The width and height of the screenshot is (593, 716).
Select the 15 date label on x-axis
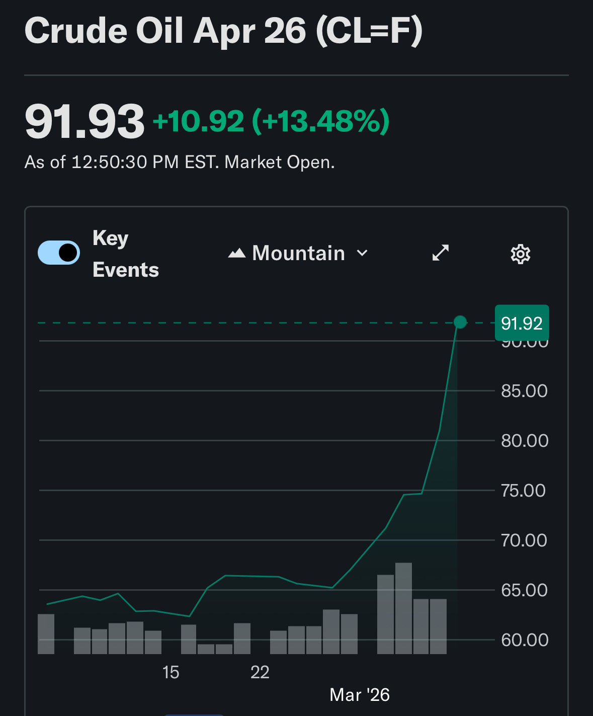point(171,672)
